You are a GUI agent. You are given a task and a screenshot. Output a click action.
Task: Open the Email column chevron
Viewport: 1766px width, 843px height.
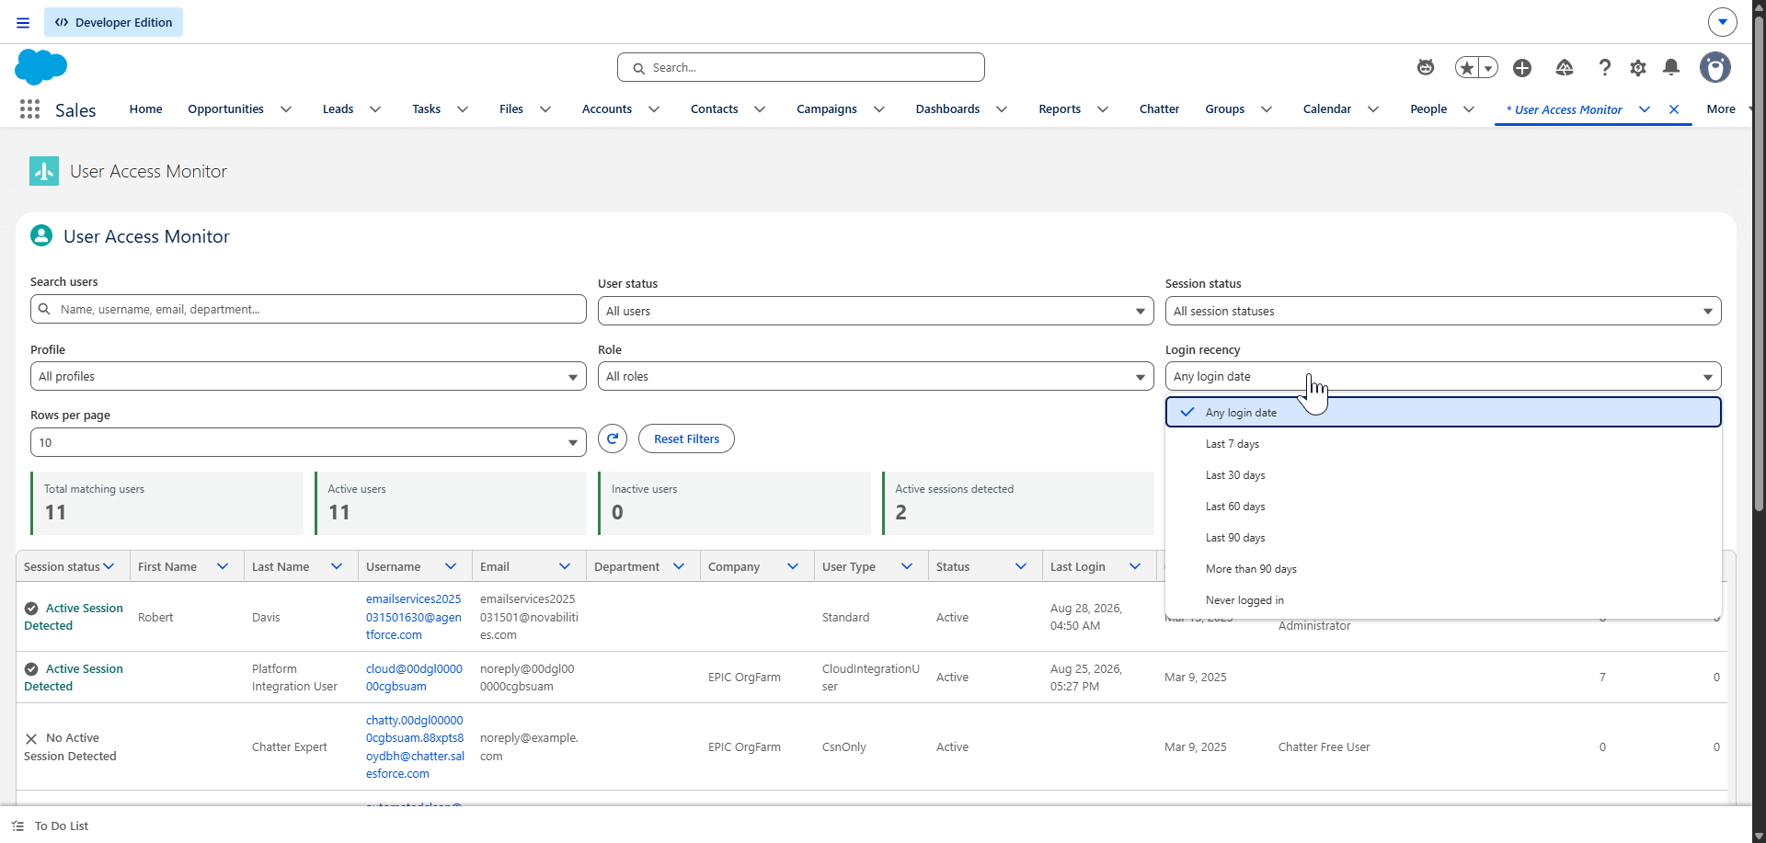point(565,566)
